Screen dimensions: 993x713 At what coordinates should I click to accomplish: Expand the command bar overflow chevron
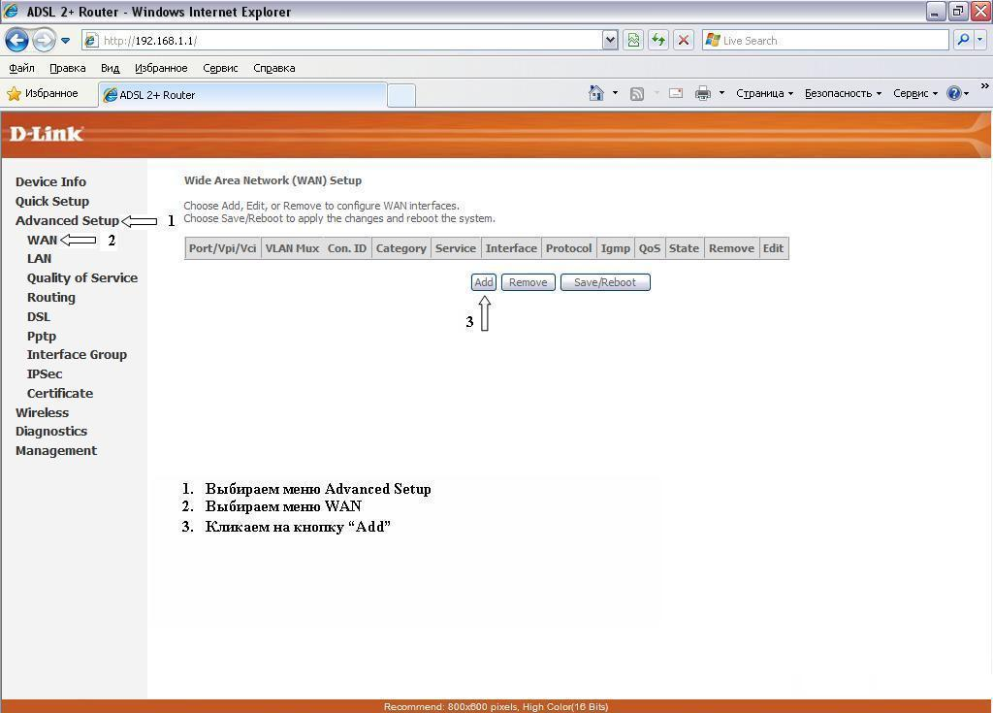pos(985,85)
